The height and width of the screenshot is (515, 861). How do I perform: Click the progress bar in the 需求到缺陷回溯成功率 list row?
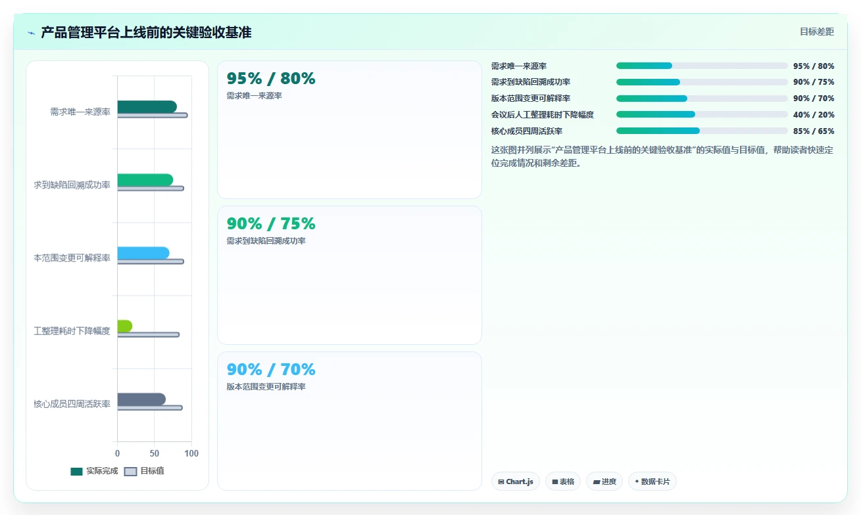[x=702, y=82]
